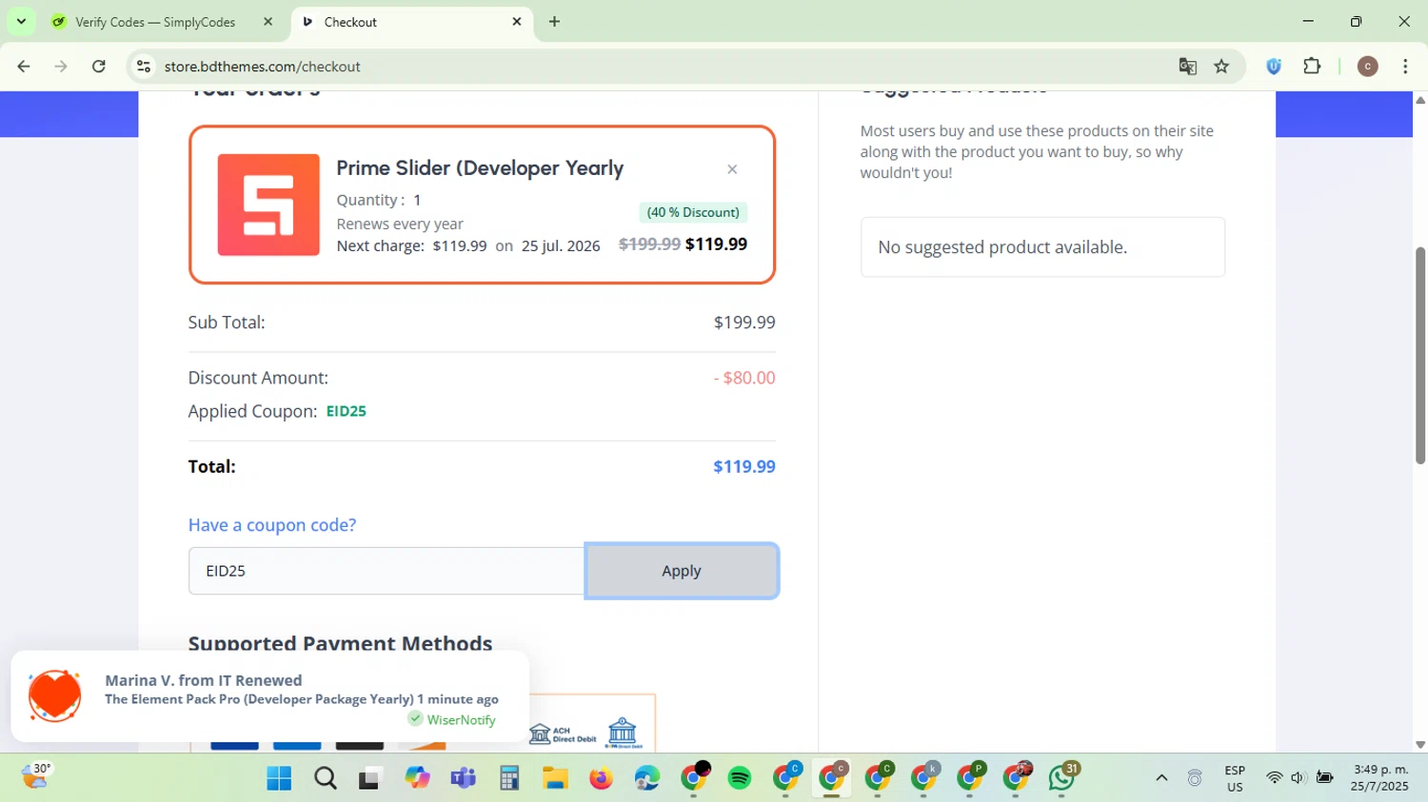Show hidden system tray icons
The height and width of the screenshot is (802, 1428).
click(x=1161, y=778)
